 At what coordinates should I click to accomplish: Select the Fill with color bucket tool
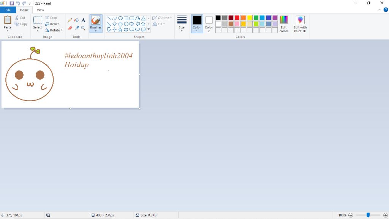pos(77,20)
